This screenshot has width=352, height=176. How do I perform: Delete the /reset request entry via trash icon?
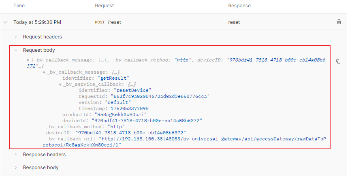point(339,22)
